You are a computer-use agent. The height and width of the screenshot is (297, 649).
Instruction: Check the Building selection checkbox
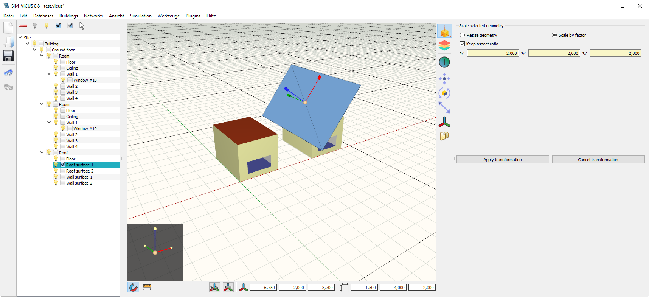[42, 44]
